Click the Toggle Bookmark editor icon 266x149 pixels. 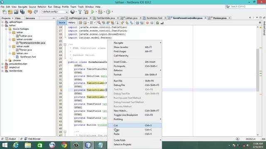(131, 23)
